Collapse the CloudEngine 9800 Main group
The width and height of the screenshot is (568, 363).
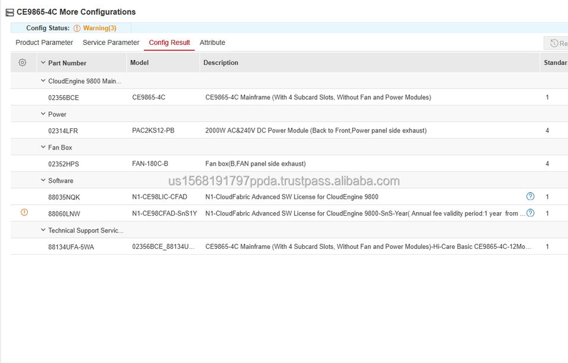(x=43, y=81)
